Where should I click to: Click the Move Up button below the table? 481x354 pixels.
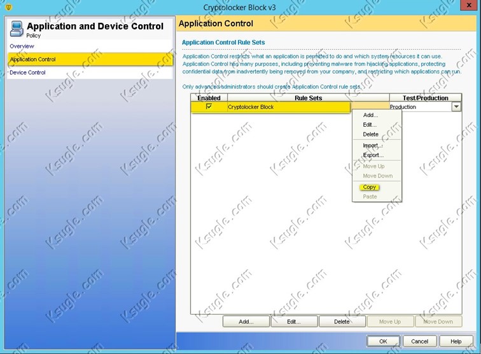pos(390,322)
